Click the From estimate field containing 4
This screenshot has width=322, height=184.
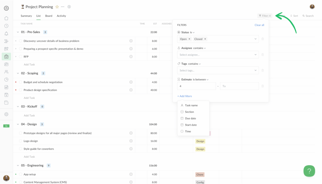tap(196, 86)
